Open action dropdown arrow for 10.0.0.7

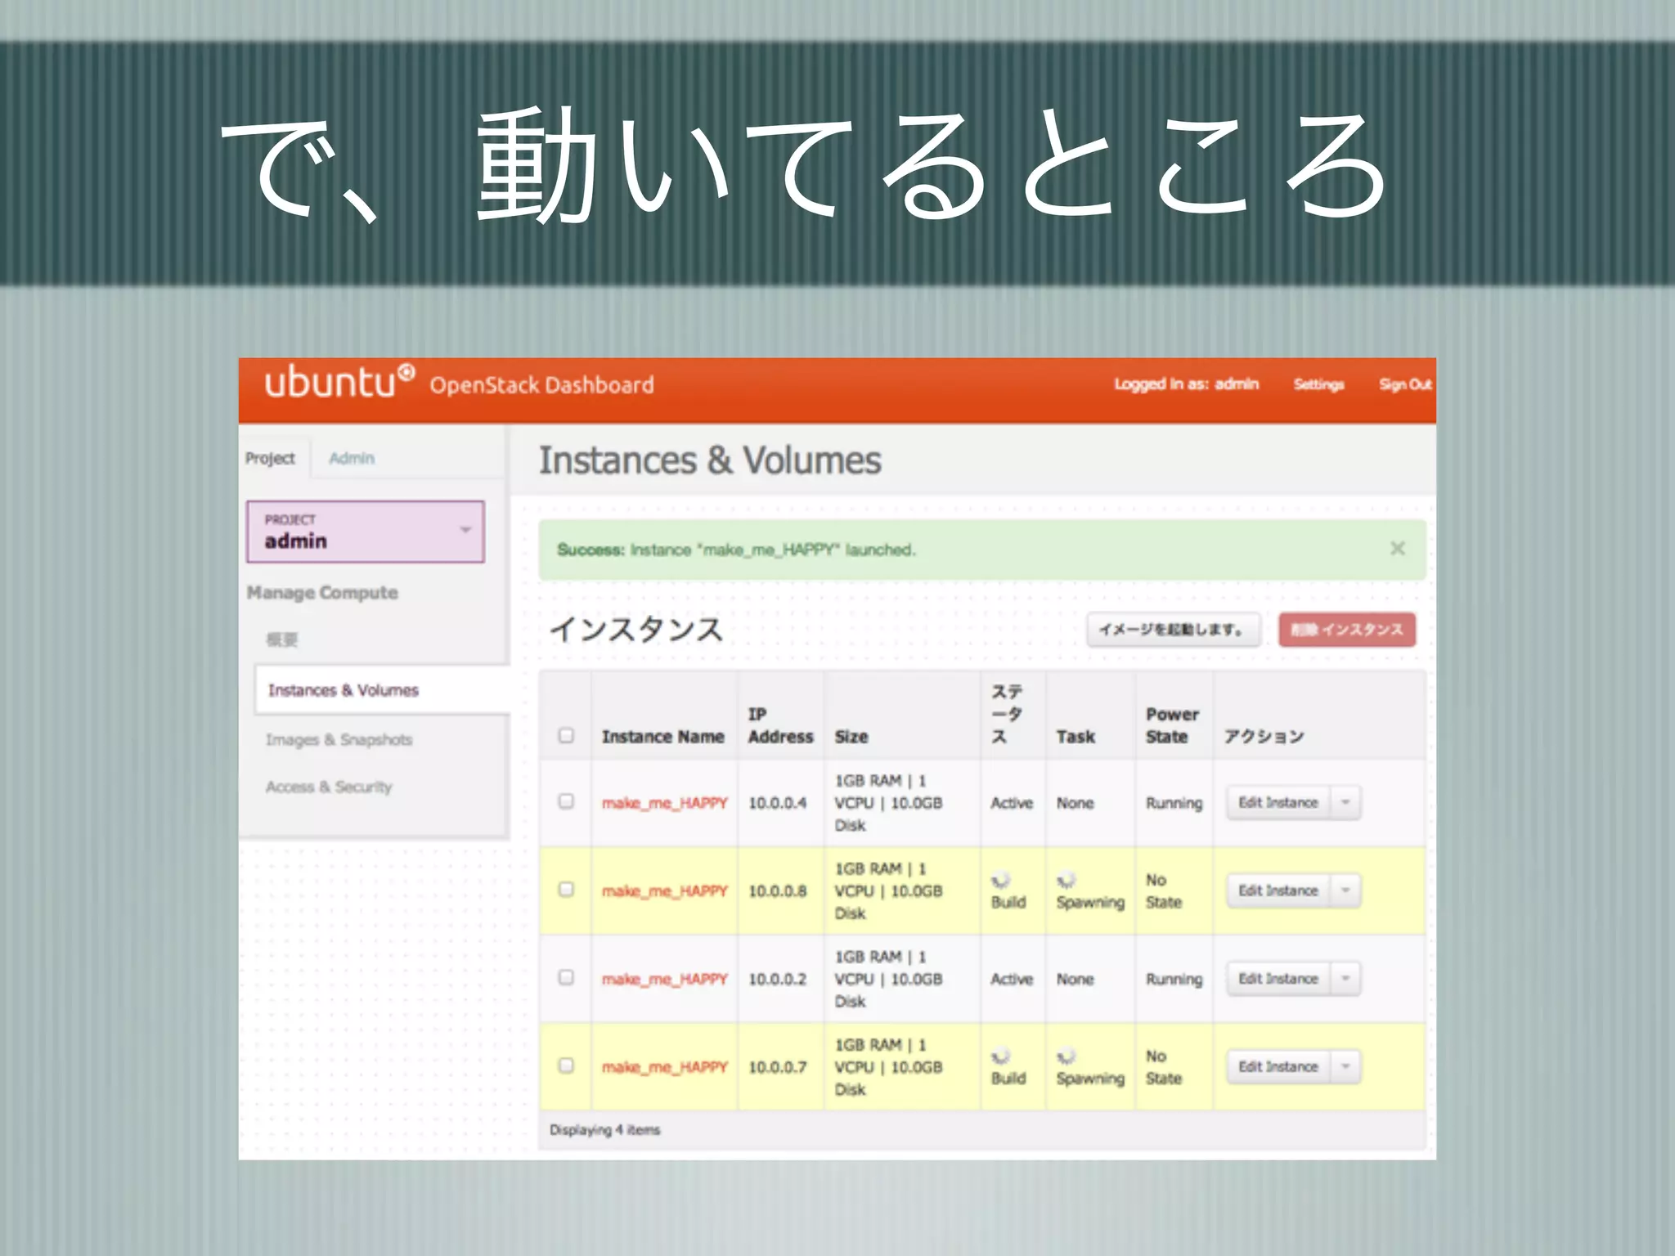(1345, 1066)
